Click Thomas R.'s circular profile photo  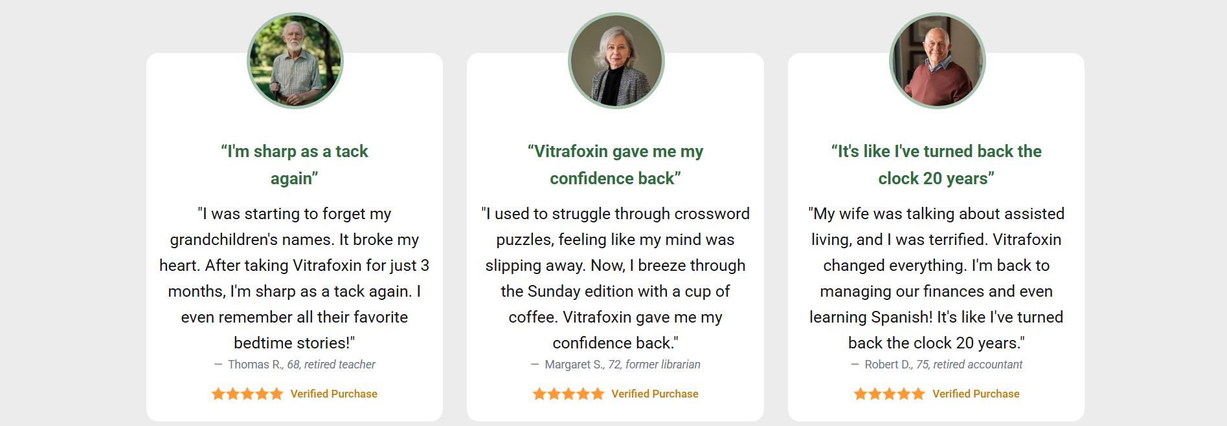pos(295,61)
